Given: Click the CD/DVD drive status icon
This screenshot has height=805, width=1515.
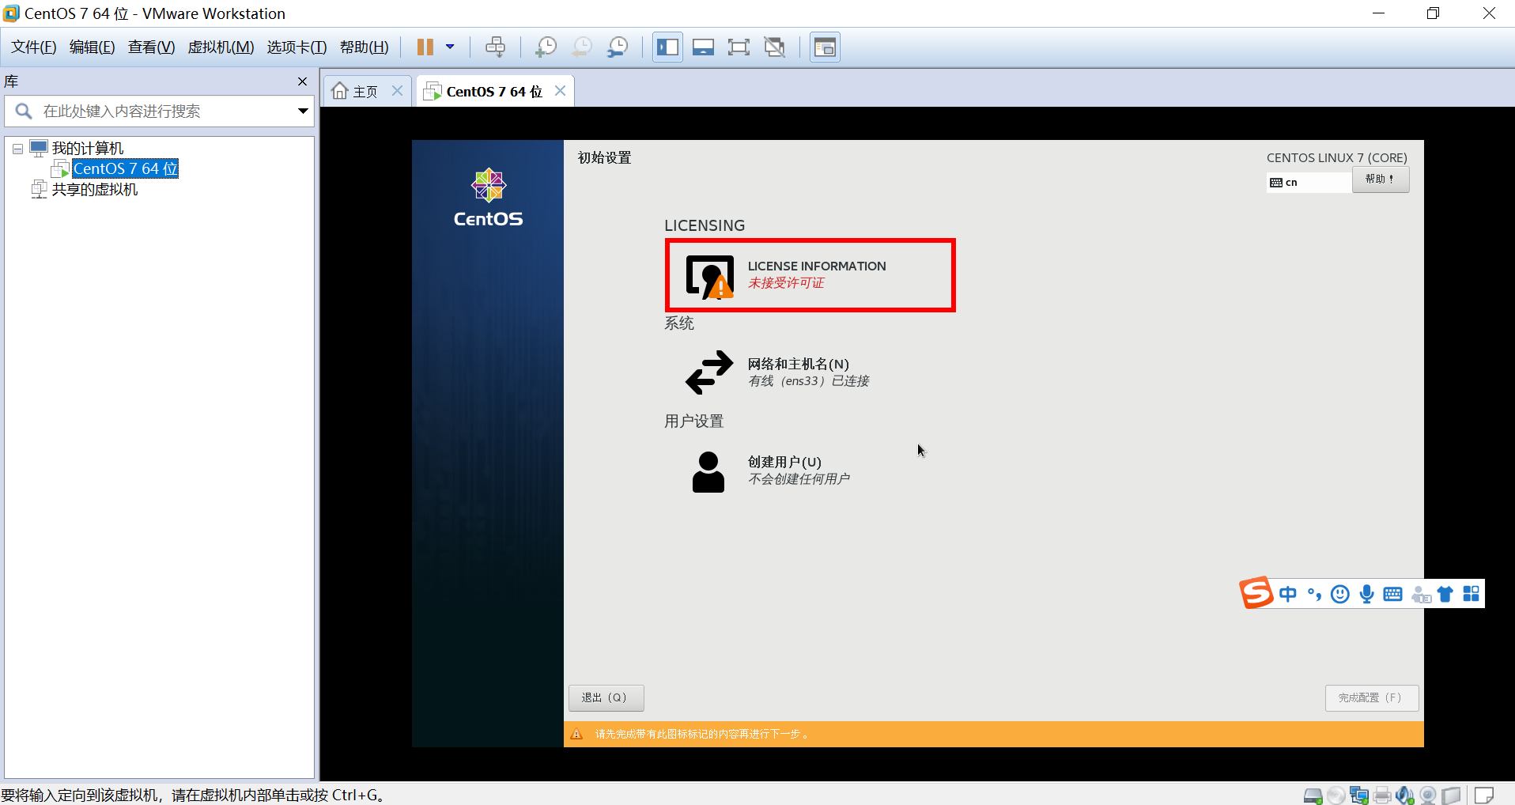Looking at the screenshot, I should point(1336,796).
